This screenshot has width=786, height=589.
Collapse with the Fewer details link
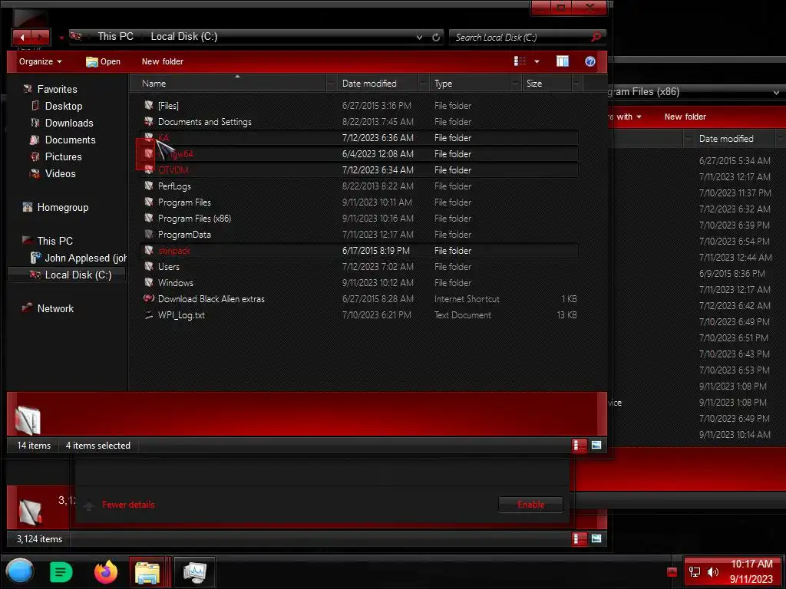coord(128,505)
